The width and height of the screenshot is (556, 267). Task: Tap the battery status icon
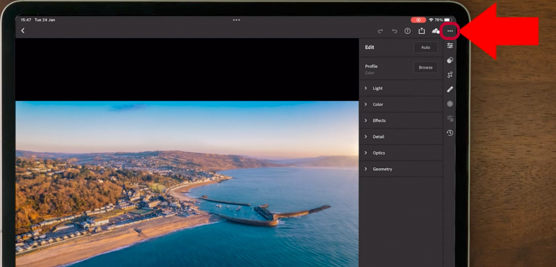(448, 20)
